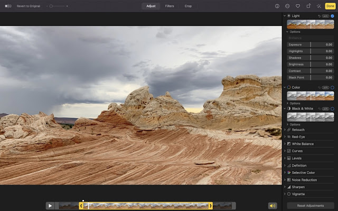This screenshot has height=211, width=338.
Task: Click the Contrast slider
Action: tap(311, 71)
